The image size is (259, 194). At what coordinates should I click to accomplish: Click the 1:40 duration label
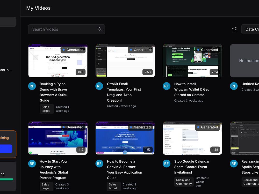point(81,72)
